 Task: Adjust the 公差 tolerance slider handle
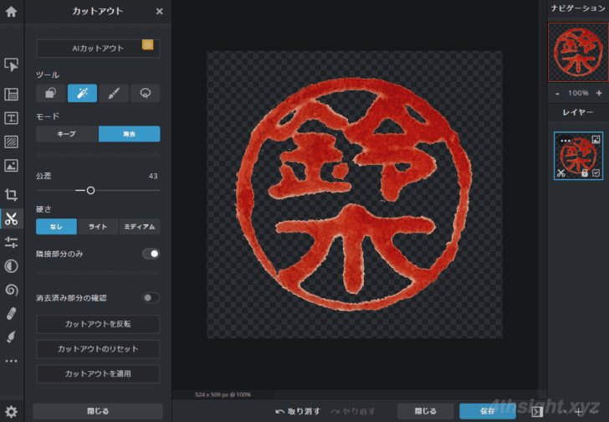coord(90,191)
